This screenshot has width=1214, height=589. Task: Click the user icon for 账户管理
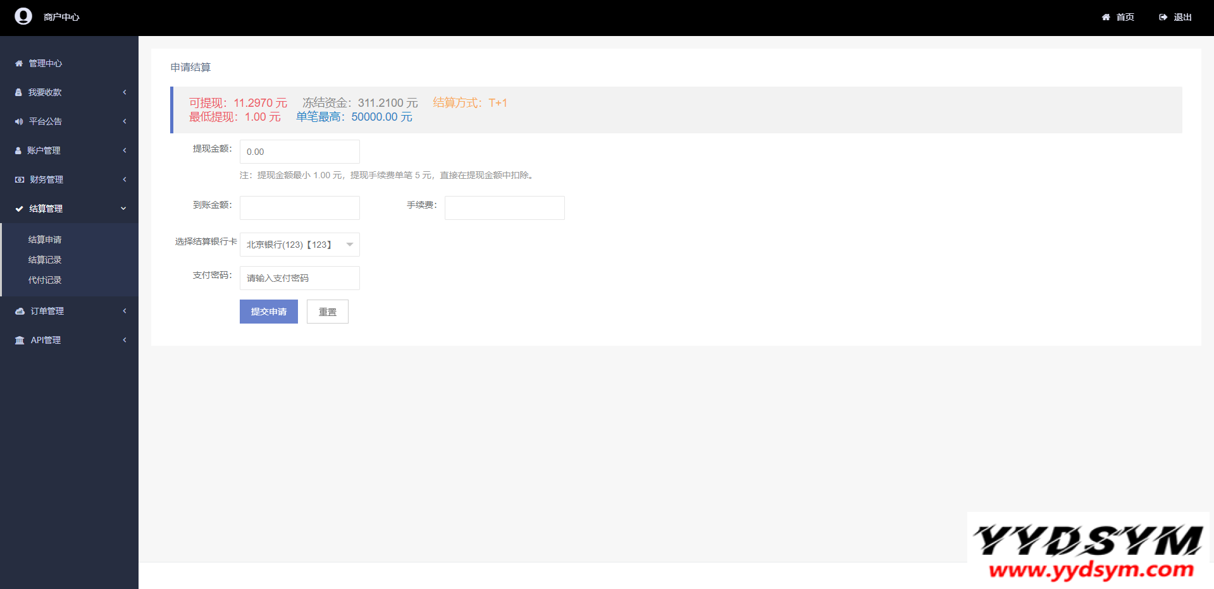(18, 150)
